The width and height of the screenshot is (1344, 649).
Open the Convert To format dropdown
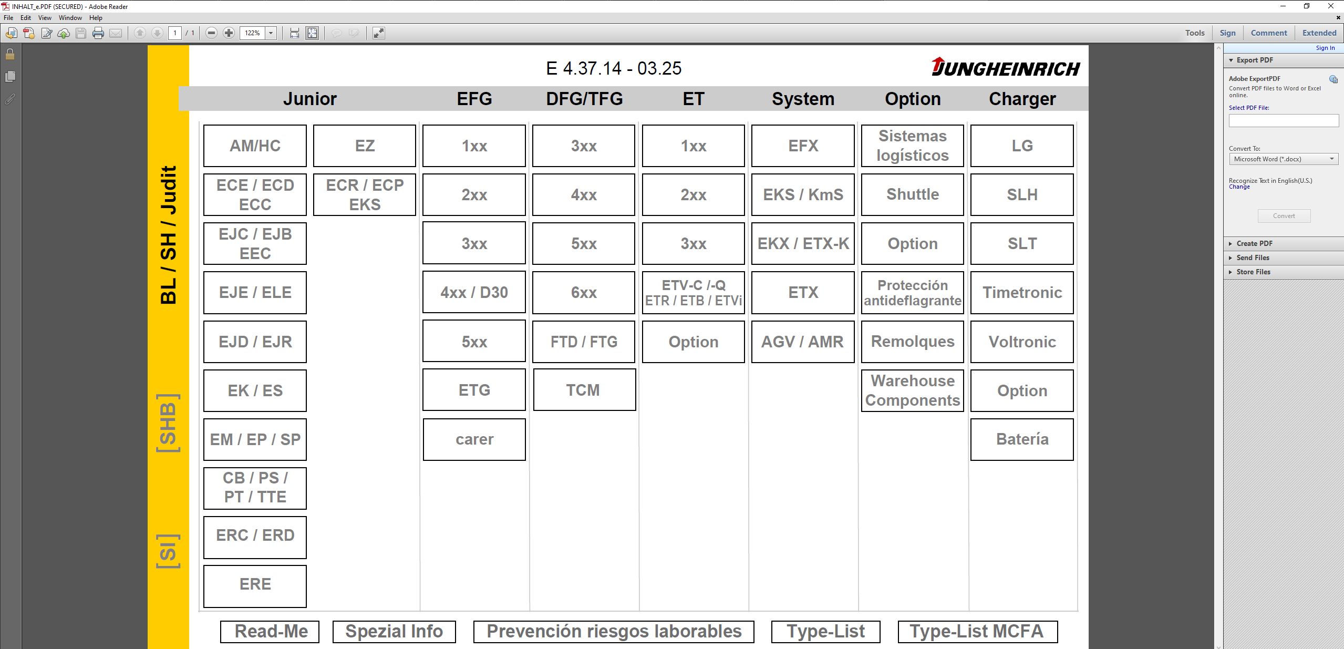pos(1284,159)
